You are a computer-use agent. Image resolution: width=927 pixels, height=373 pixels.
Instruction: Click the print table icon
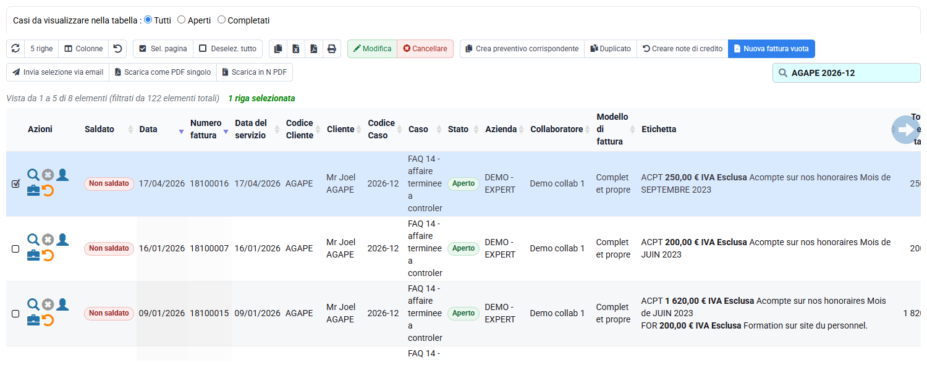click(x=332, y=49)
